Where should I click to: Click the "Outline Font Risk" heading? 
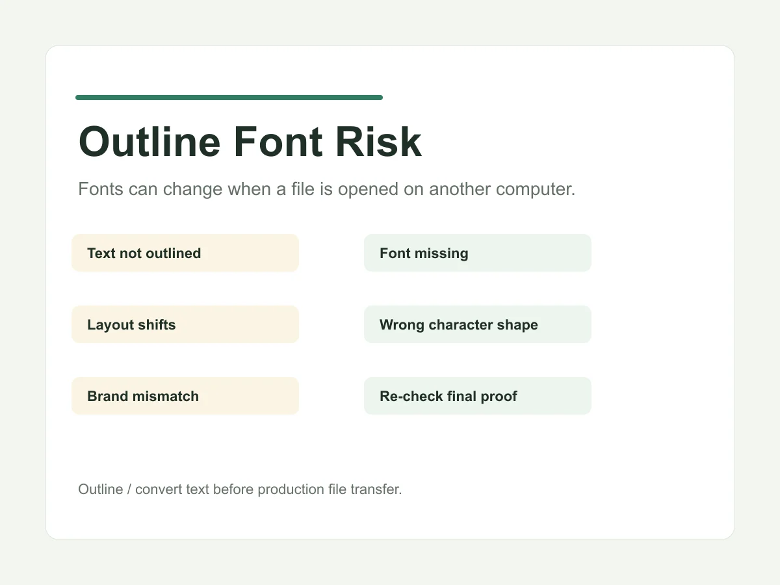[x=250, y=142]
